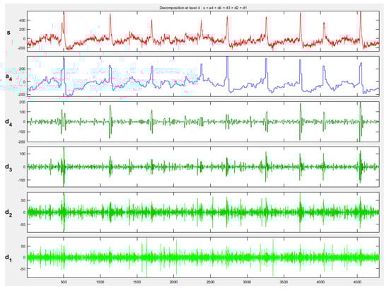This screenshot has height=291, width=389.
Task: Select the 'd4' detail row label
Action: click(x=8, y=122)
